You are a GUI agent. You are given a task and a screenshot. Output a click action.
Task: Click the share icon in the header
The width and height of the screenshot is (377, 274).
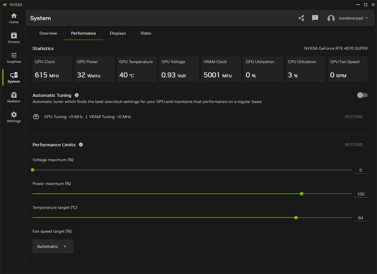[x=301, y=18]
